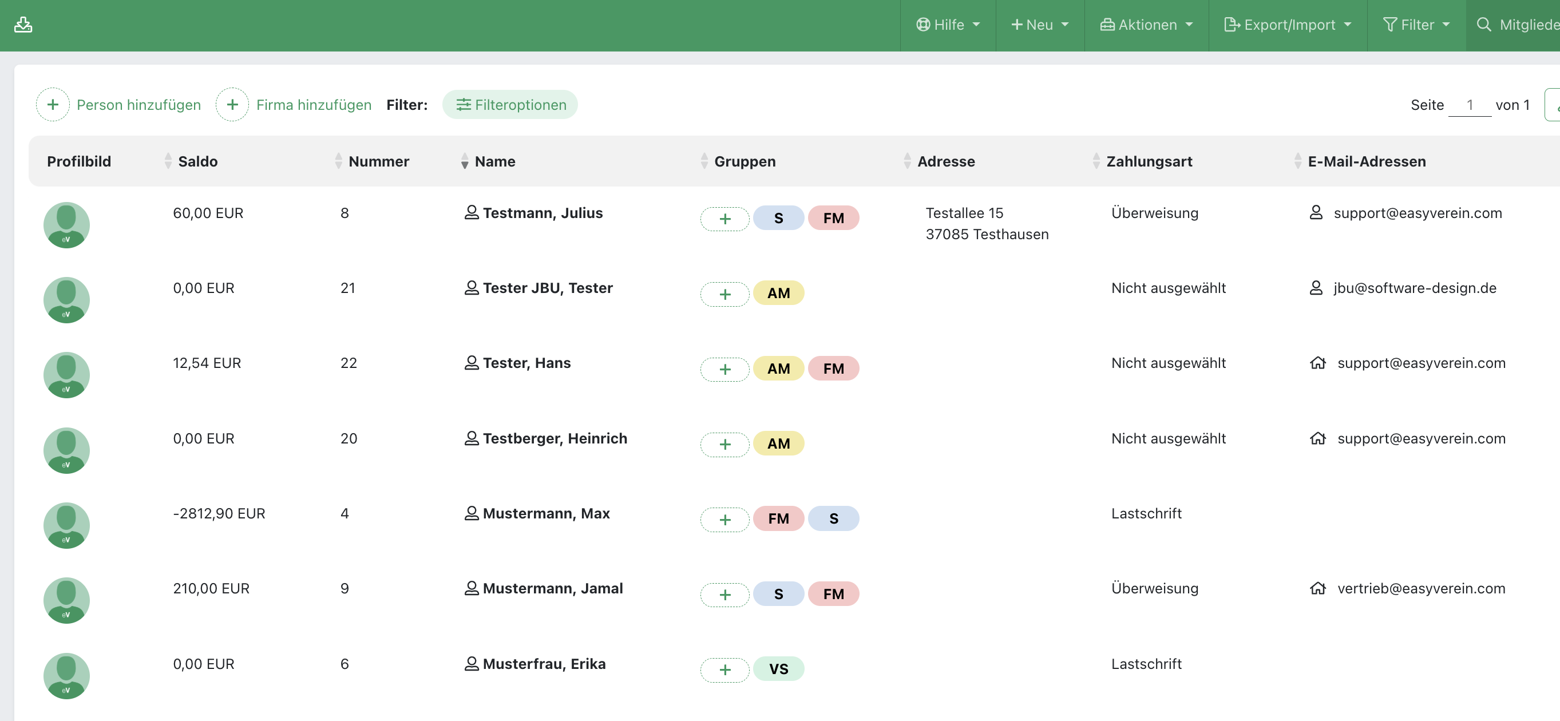The height and width of the screenshot is (721, 1560).
Task: Add group to Mustermann, Jamal
Action: pos(725,595)
